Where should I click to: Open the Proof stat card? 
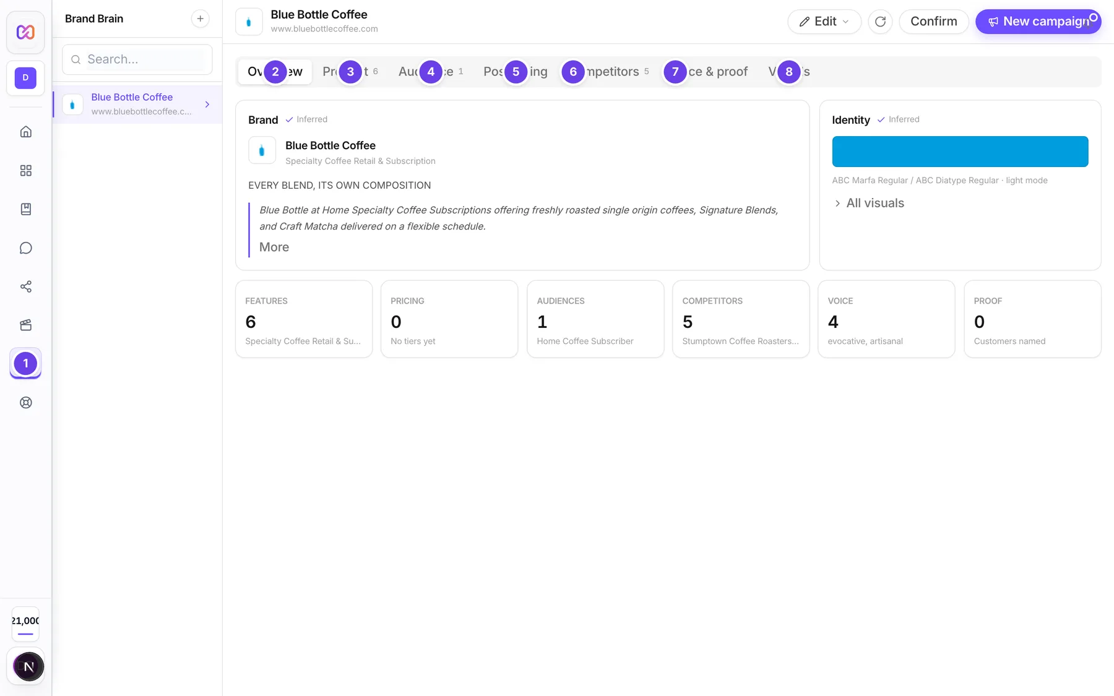(1032, 319)
